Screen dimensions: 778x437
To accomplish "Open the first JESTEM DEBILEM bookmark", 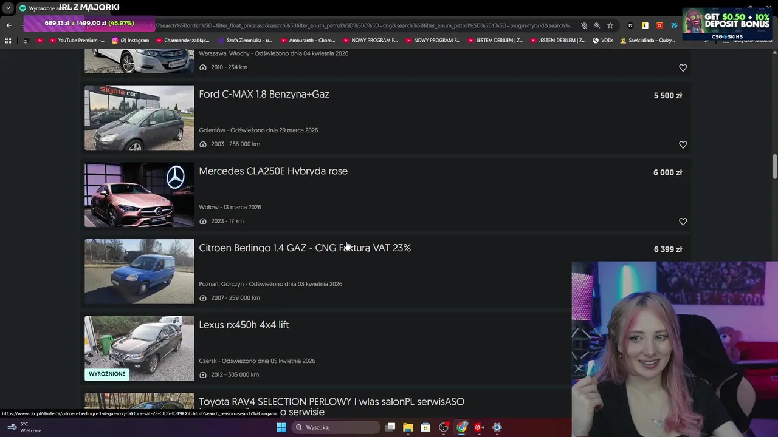I will click(495, 40).
